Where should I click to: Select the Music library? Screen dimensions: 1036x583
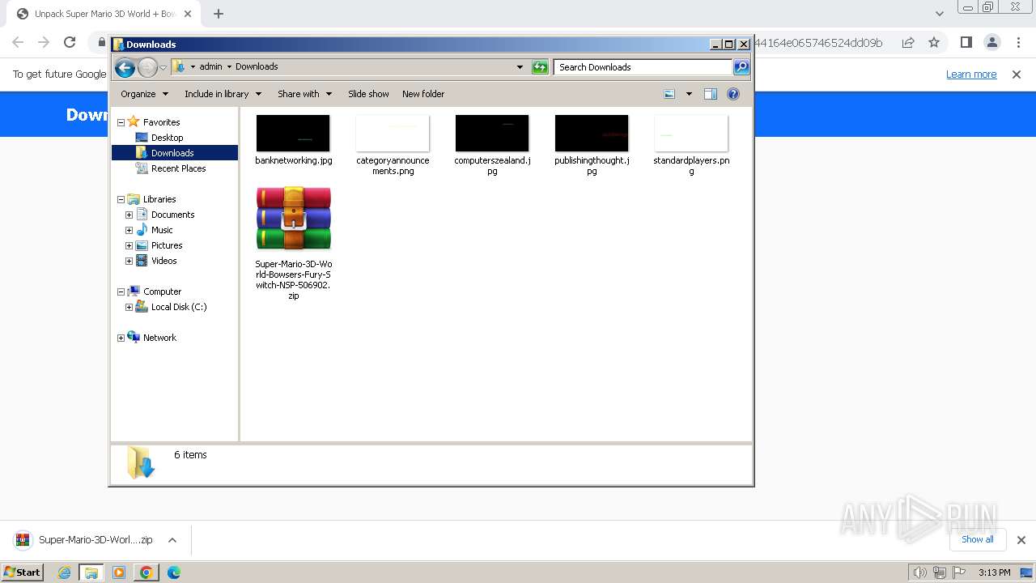[x=162, y=230]
